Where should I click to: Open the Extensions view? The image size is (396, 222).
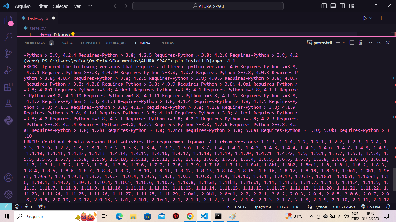tap(8, 87)
